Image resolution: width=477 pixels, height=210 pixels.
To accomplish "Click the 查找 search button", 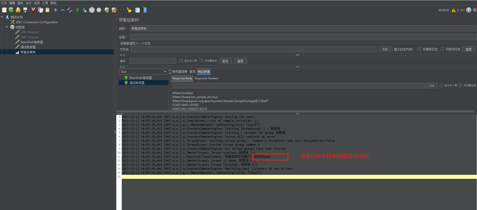I will click(x=225, y=61).
